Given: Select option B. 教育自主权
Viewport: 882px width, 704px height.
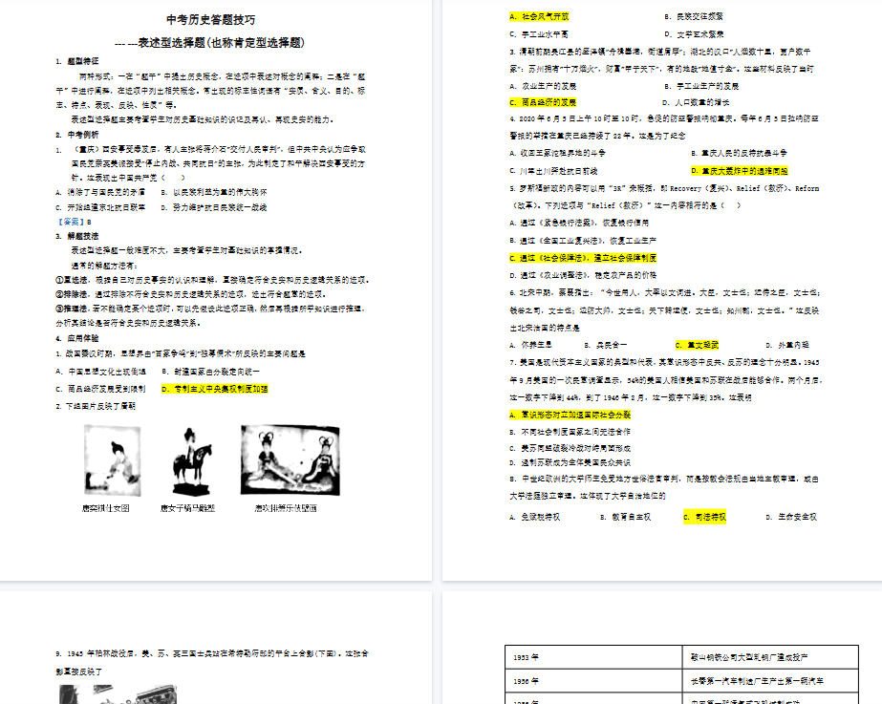Looking at the screenshot, I should click(626, 518).
